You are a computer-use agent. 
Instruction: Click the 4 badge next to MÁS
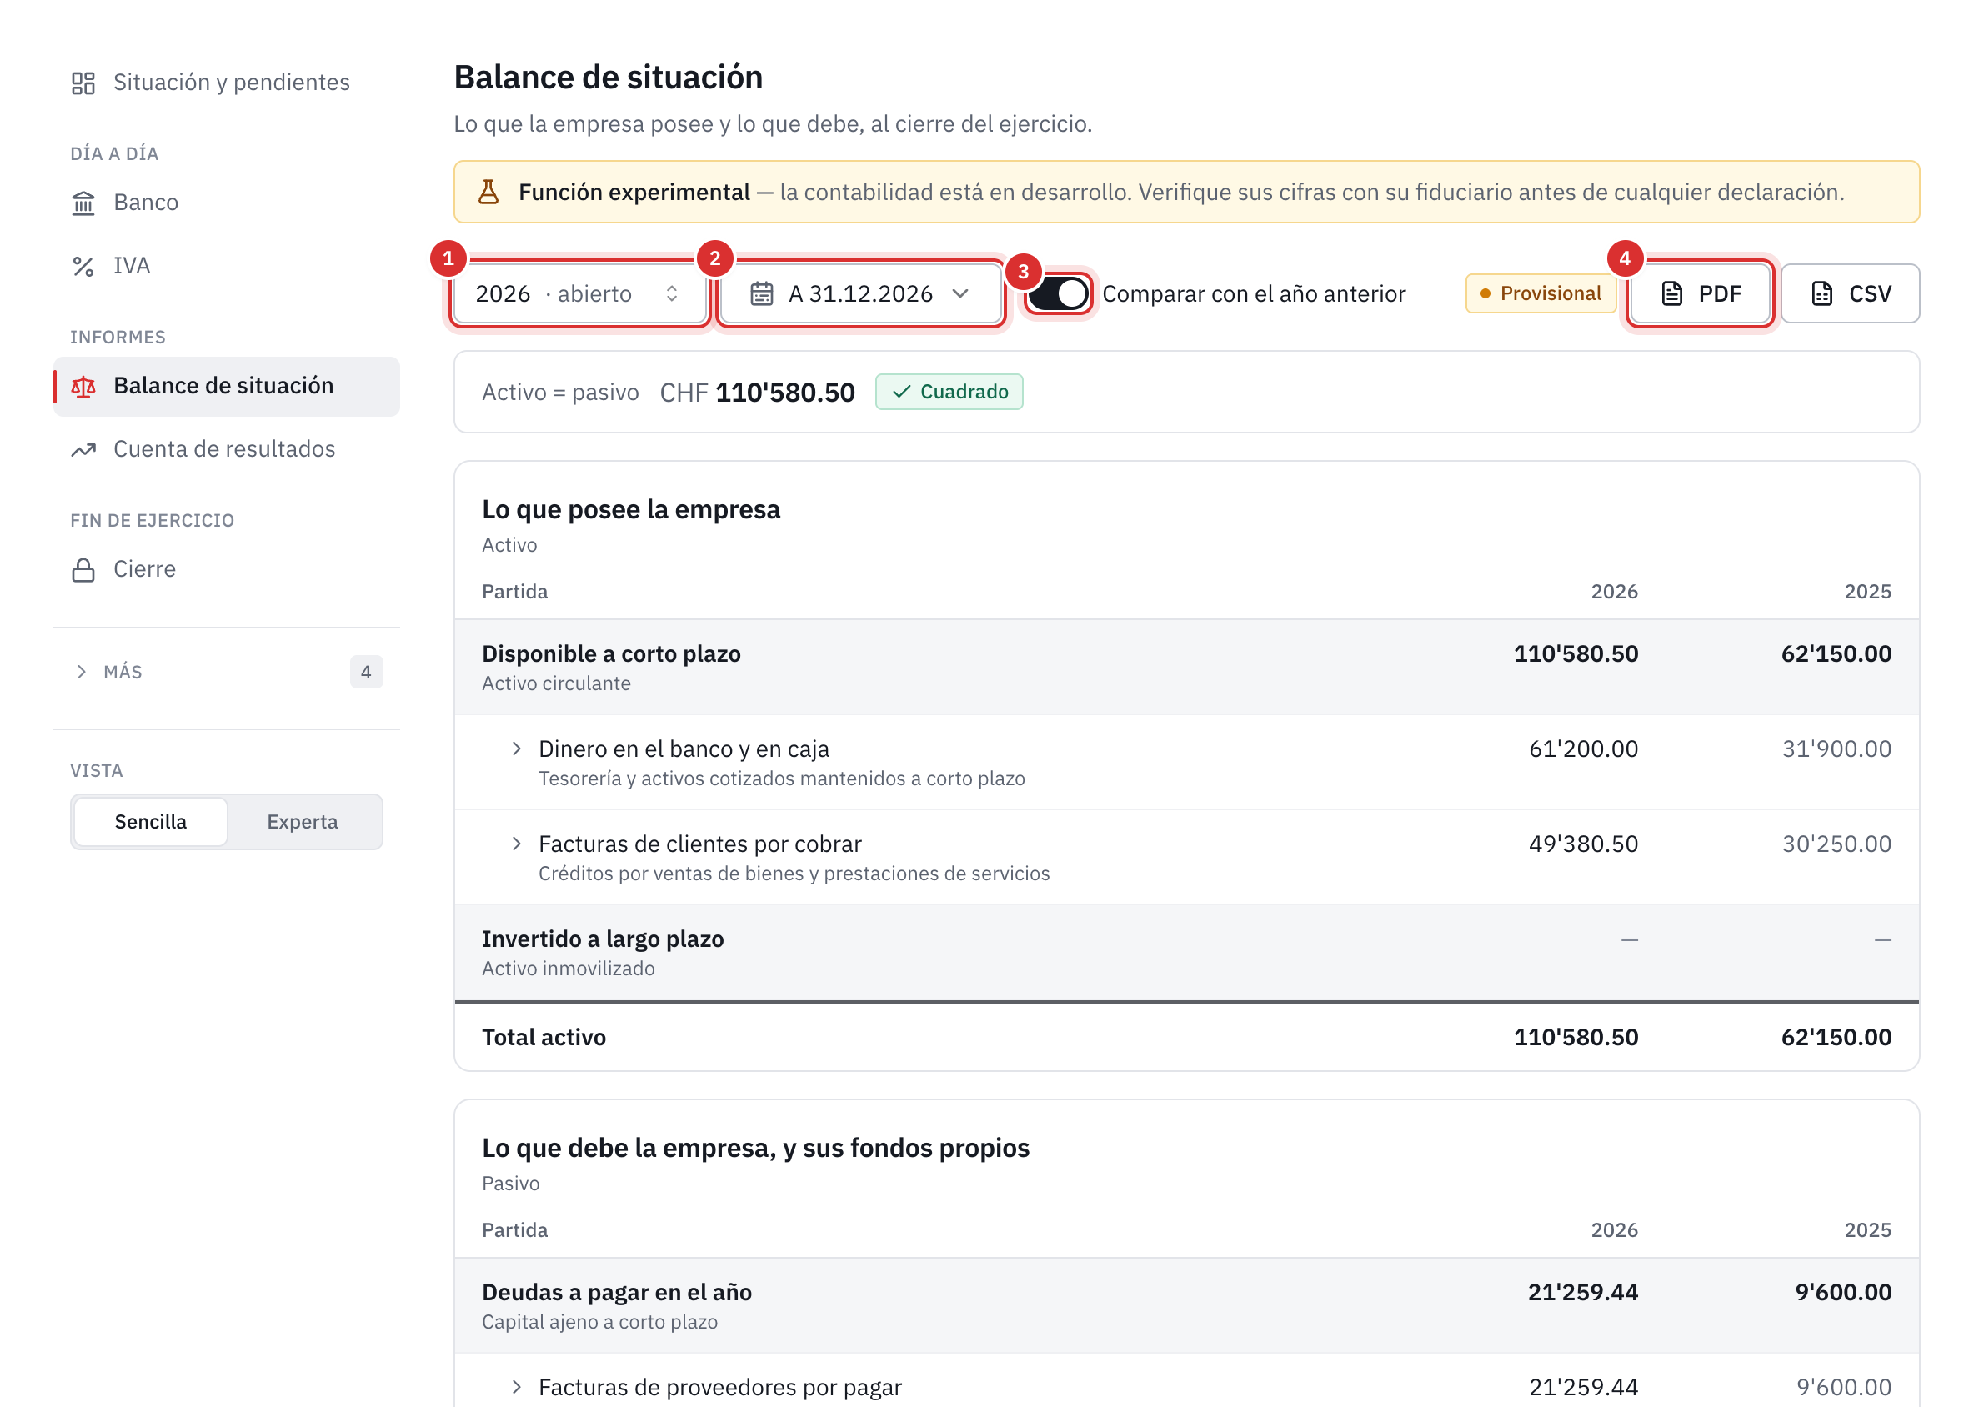[x=367, y=673]
